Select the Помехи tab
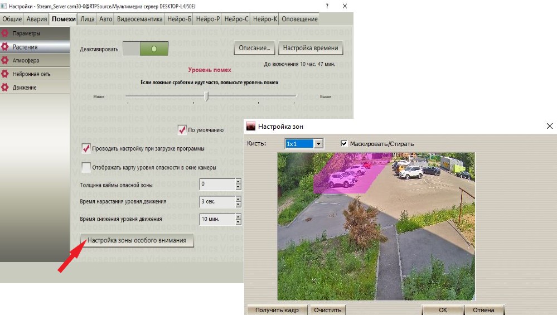Screen dimensions: 557x315 click(x=64, y=19)
